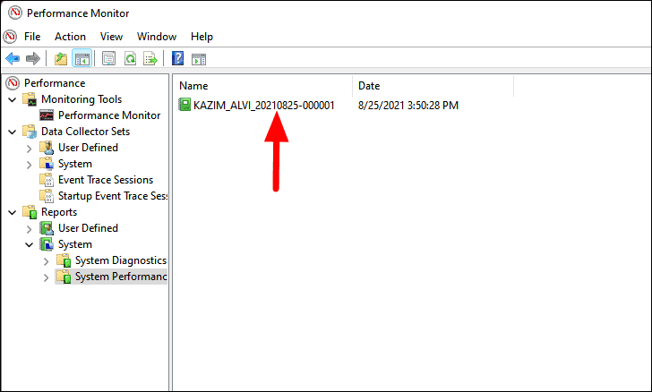Viewport: 652px width, 392px height.
Task: Open Properties from the toolbar icon
Action: 108,59
